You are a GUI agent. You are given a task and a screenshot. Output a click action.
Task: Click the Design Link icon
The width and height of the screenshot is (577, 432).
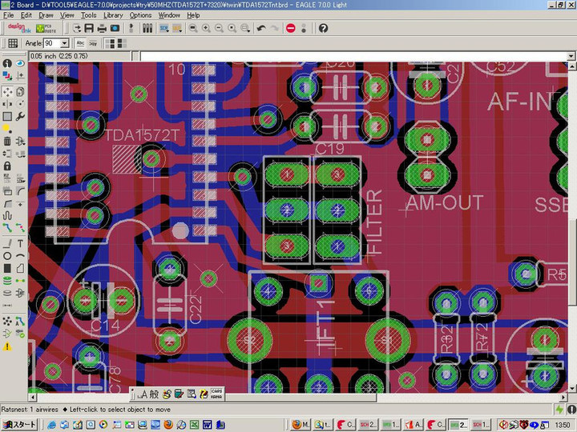15,28
